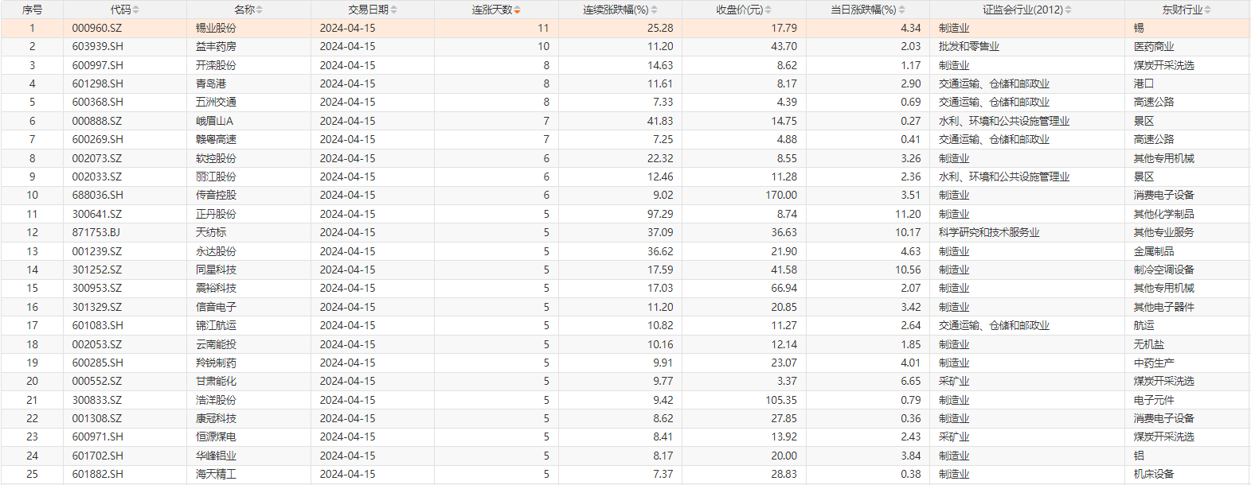1251x485 pixels.
Task: Toggle the active sort arrow on 连涨天数
Action: pos(518,10)
